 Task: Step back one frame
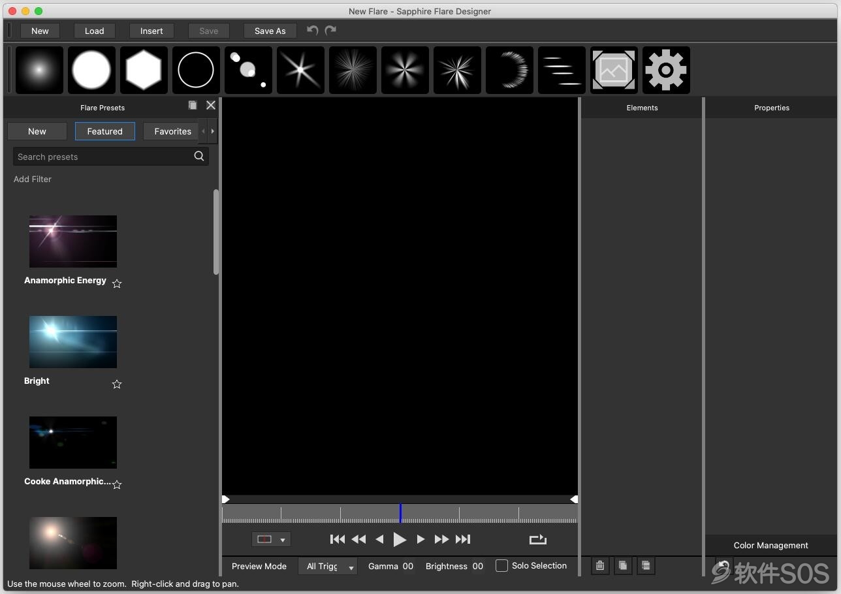pos(379,539)
